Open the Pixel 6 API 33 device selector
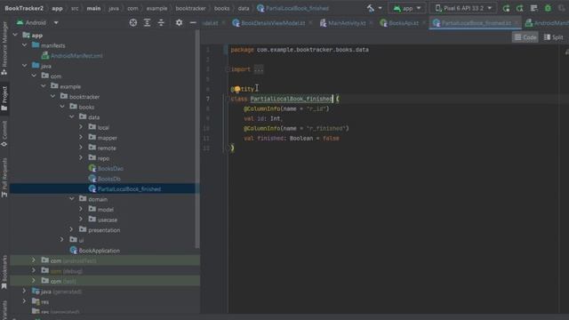The image size is (569, 320). tap(463, 8)
